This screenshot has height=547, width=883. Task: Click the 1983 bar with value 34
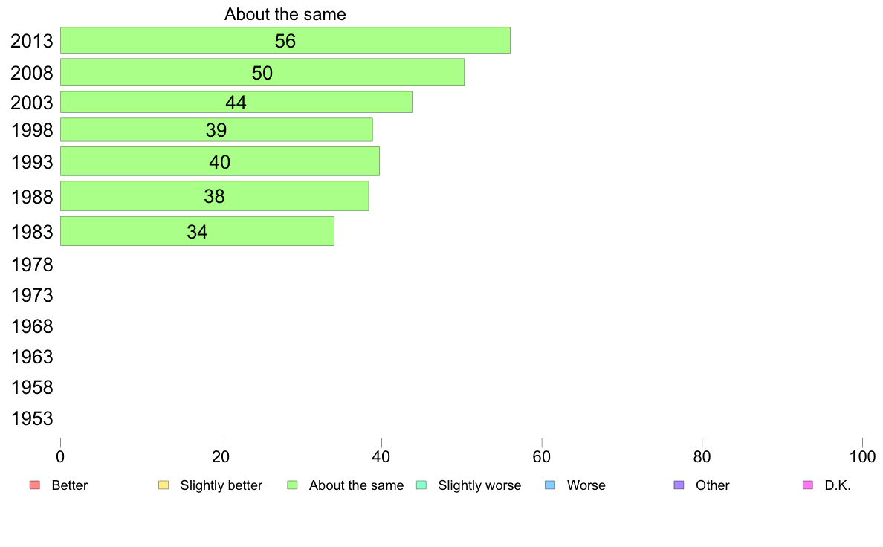tap(197, 231)
